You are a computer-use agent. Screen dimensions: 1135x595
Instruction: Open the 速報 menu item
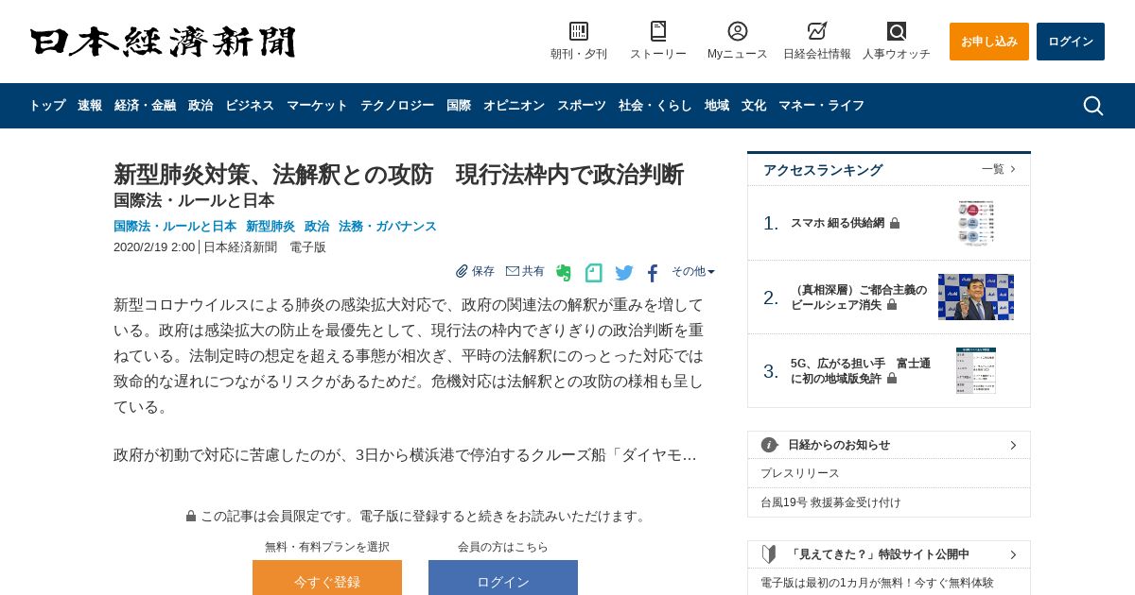90,106
